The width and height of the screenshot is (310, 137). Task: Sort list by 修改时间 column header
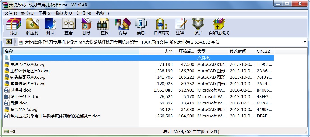[238, 51]
